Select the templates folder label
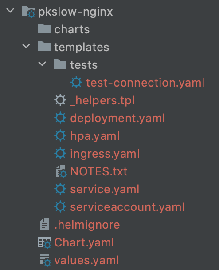This screenshot has height=270, width=219. pyautogui.click(x=82, y=47)
